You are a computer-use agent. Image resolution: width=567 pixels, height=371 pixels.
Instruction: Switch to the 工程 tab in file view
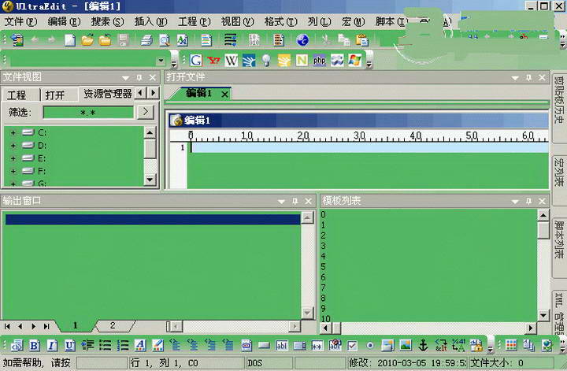pos(17,95)
